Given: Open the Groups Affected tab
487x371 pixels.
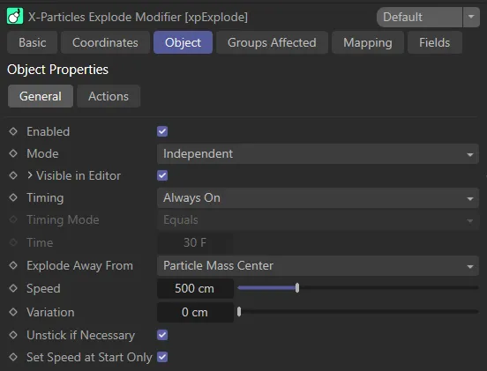Looking at the screenshot, I should 272,42.
